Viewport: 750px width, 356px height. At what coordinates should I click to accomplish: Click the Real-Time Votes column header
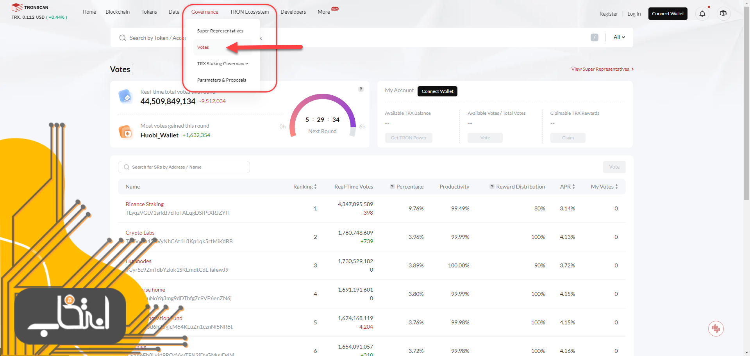[x=354, y=187]
